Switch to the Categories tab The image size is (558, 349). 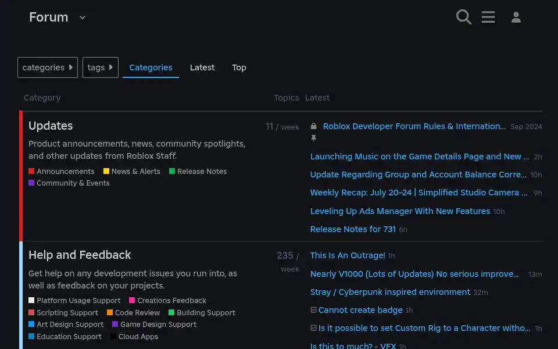pos(151,67)
